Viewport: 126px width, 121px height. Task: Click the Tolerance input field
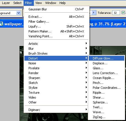coord(116,13)
